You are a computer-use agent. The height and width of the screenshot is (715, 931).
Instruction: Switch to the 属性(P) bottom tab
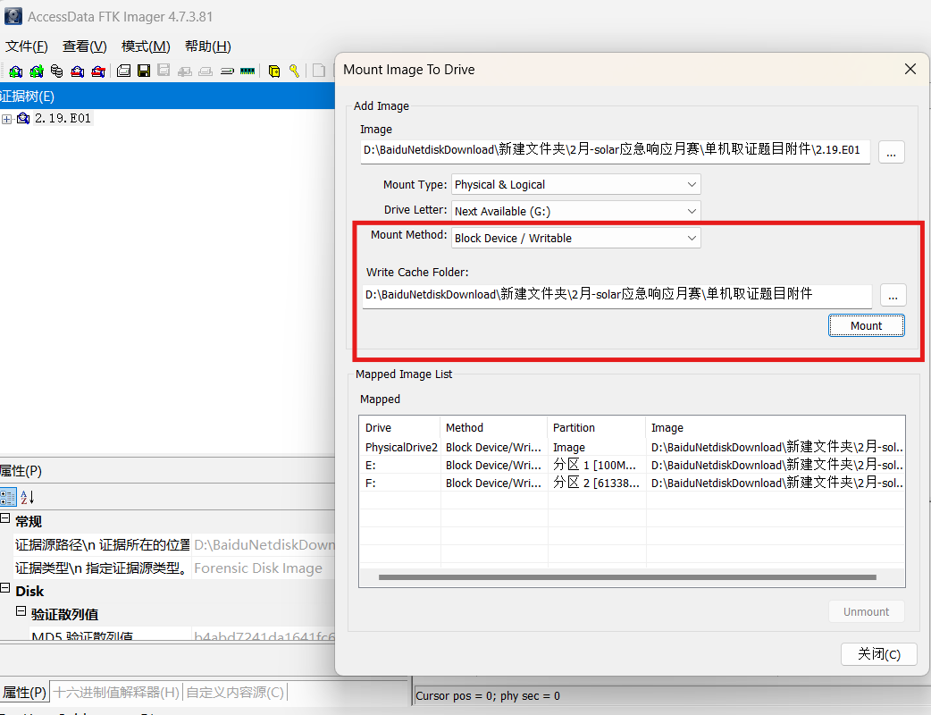pyautogui.click(x=24, y=693)
